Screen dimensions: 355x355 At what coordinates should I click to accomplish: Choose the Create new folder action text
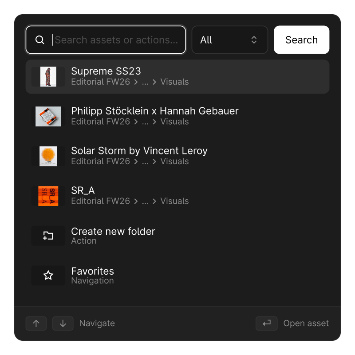[x=113, y=232]
